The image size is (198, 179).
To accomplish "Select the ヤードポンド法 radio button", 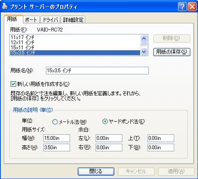I will click(105, 121).
